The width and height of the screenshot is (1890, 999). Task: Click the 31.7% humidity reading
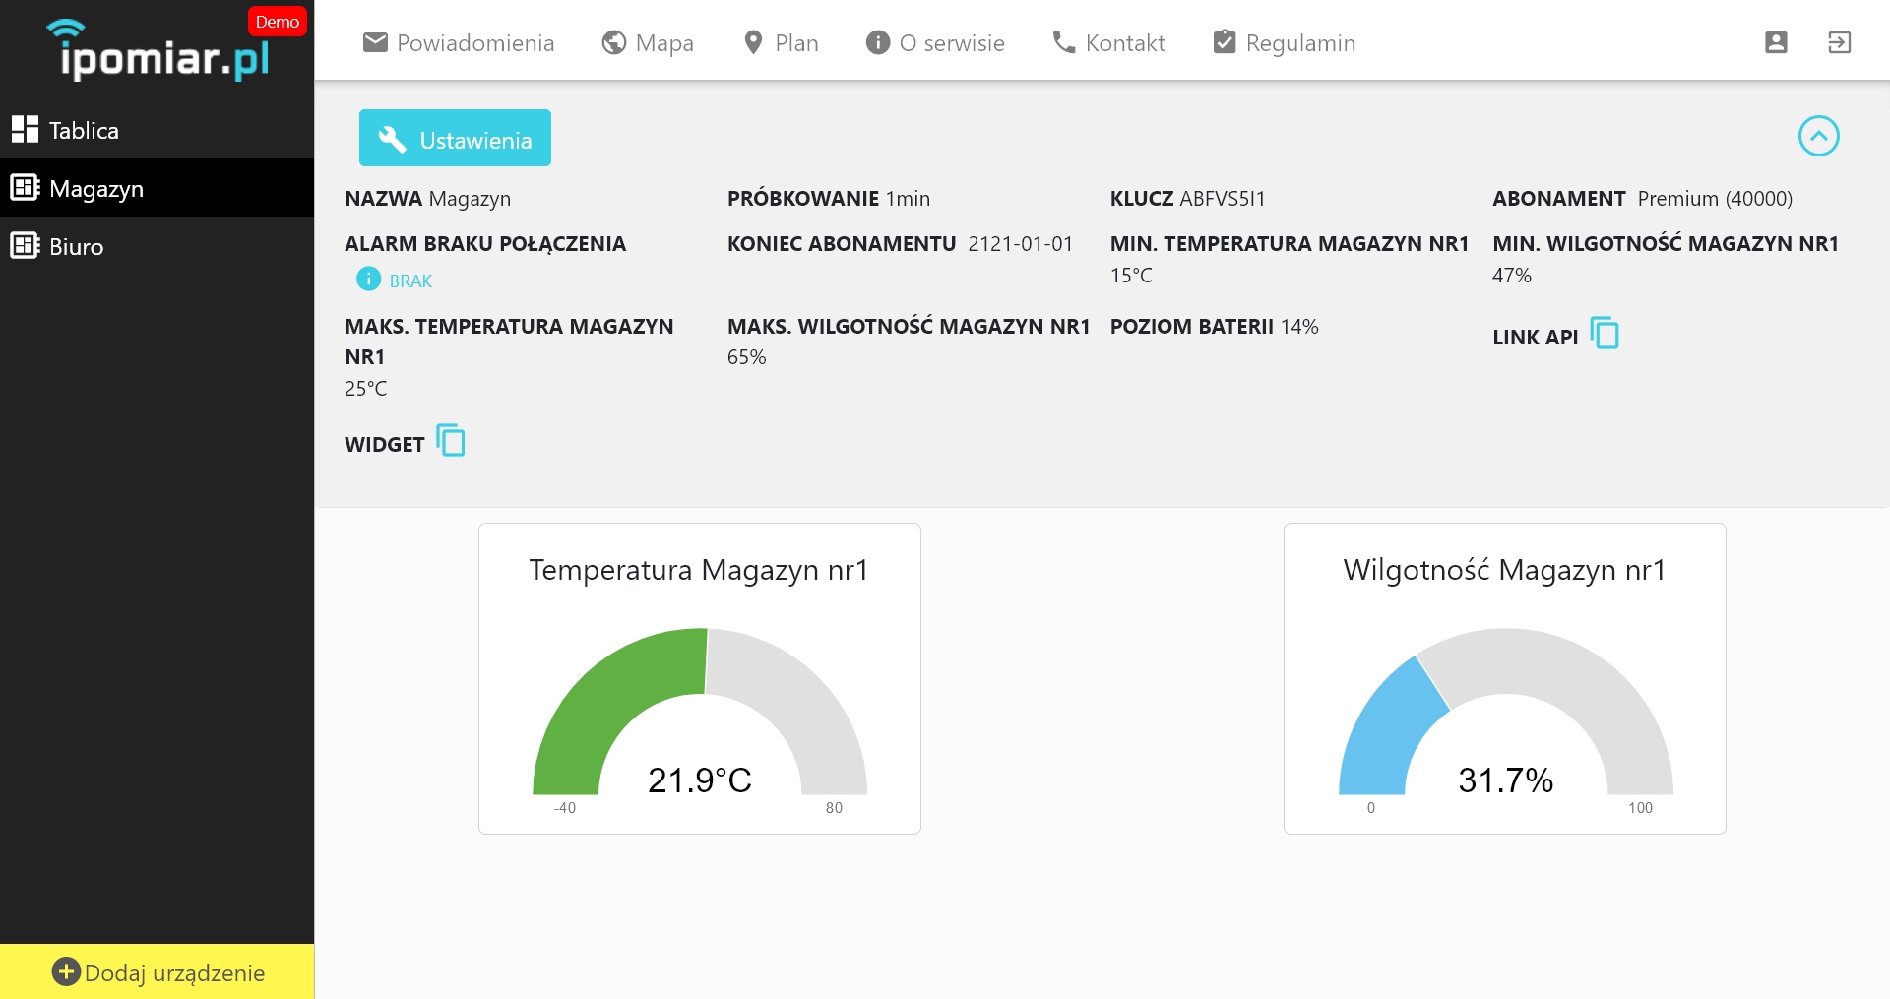point(1506,780)
